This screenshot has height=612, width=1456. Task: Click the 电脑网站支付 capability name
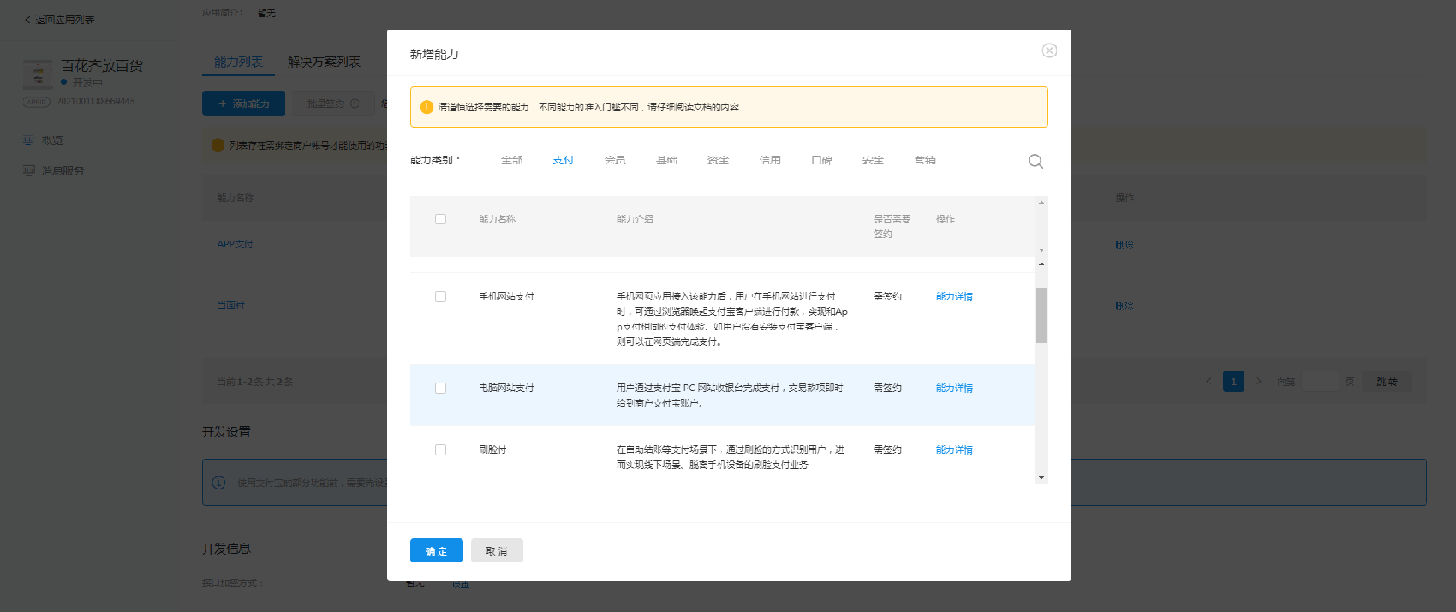coord(506,389)
